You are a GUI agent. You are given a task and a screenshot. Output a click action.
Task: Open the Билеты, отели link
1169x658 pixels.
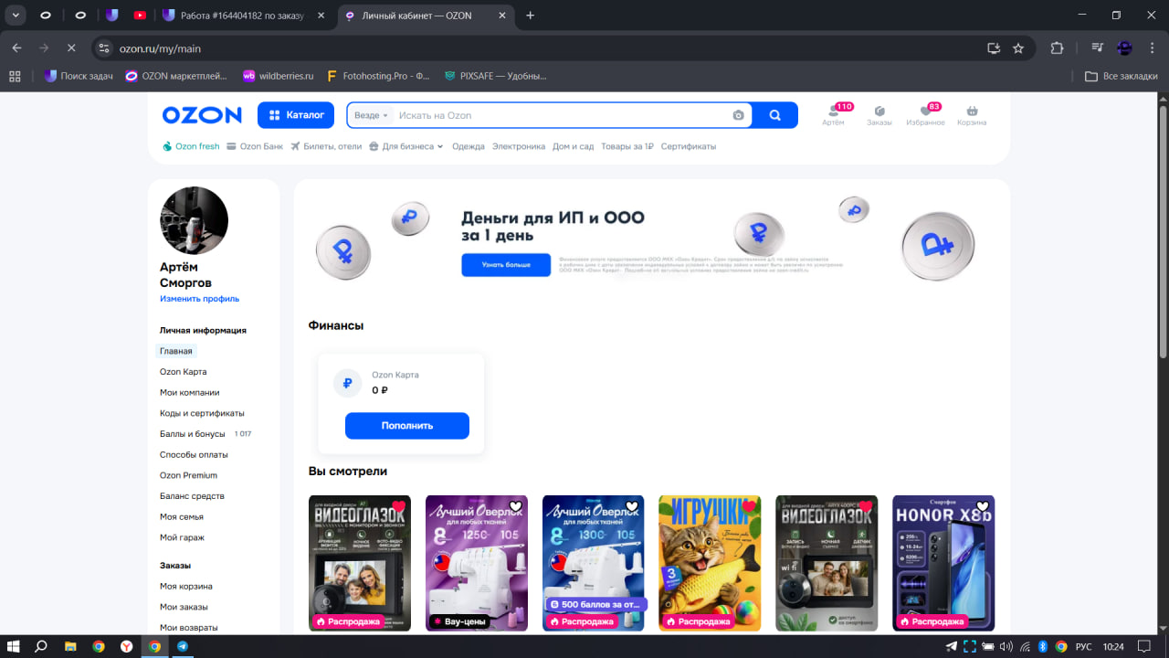coord(327,146)
